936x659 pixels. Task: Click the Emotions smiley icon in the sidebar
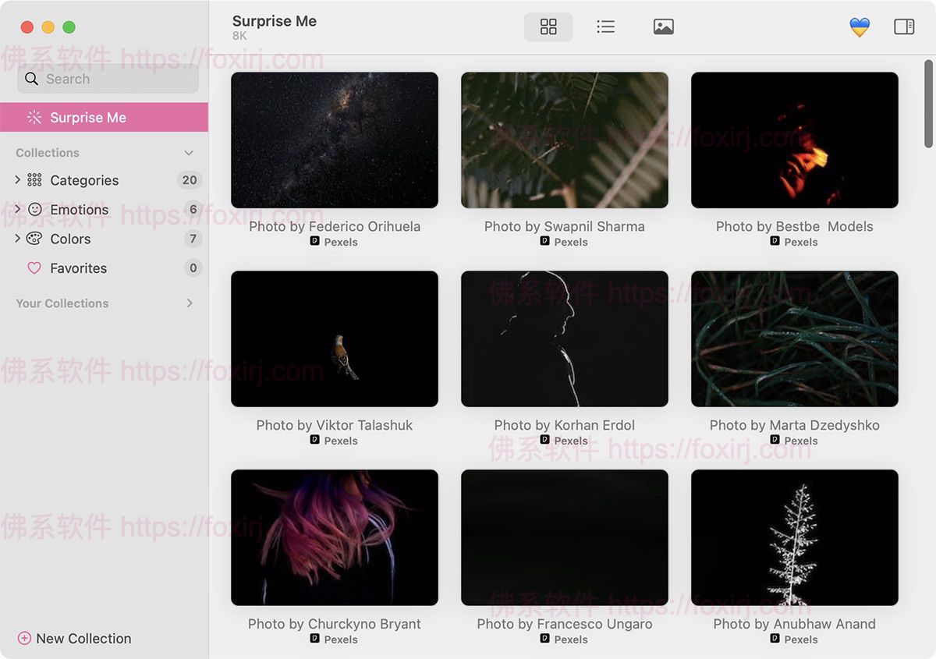click(34, 209)
